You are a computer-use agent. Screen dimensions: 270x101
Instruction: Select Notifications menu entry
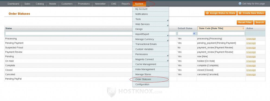point(151,14)
